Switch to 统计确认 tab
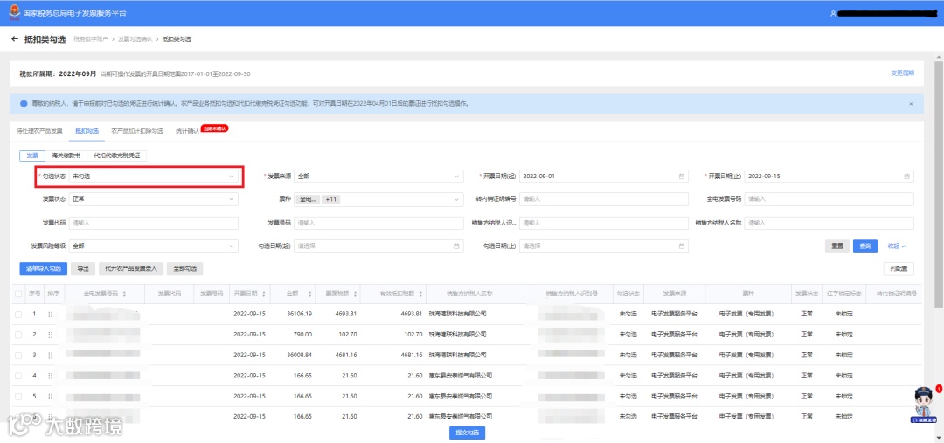This screenshot has height=443, width=944. tap(187, 130)
